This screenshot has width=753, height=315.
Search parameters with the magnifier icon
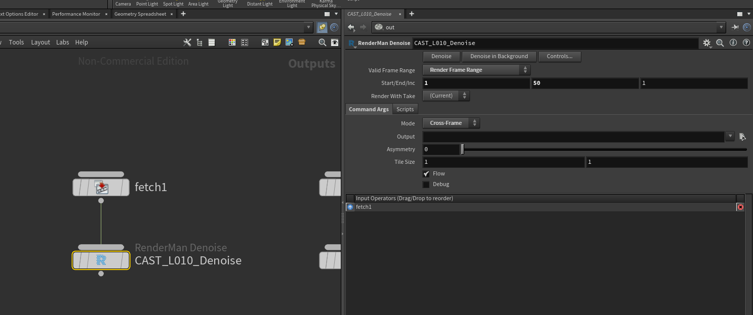tap(720, 43)
